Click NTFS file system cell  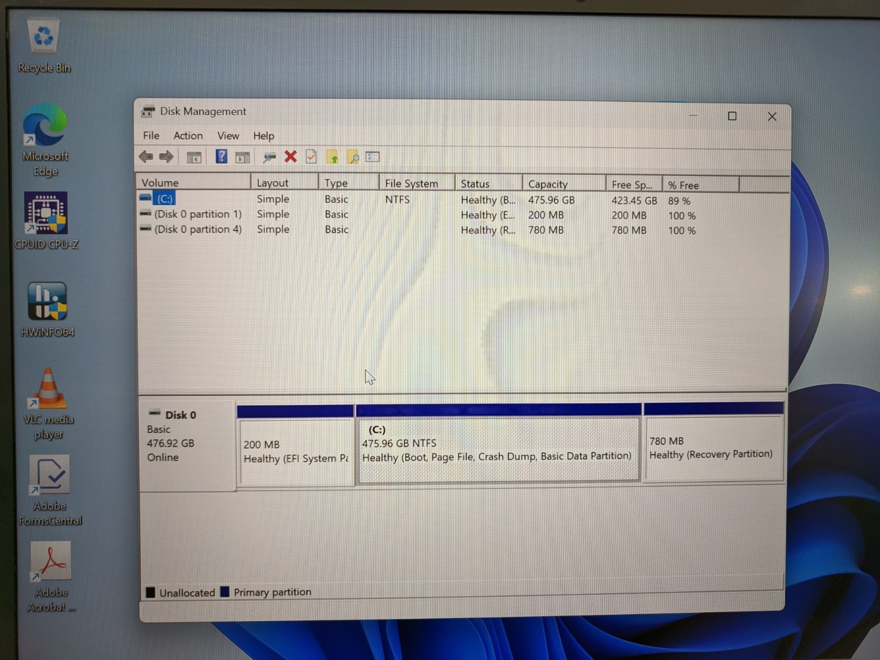click(397, 199)
